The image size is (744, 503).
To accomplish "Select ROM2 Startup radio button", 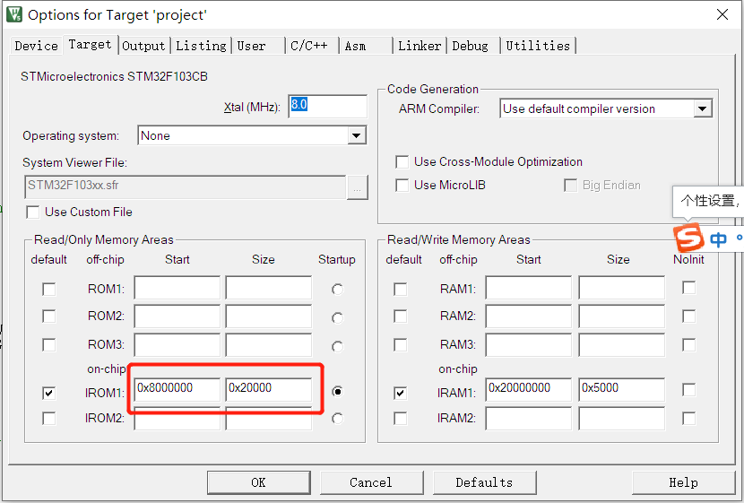I will 337,317.
